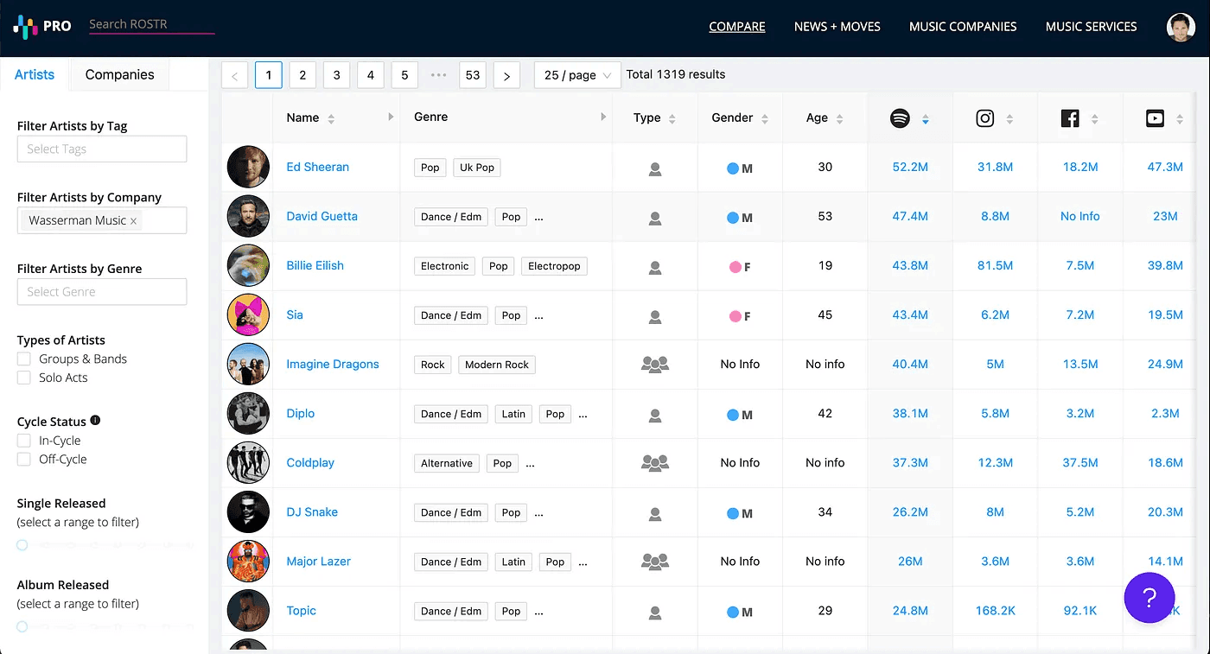The width and height of the screenshot is (1210, 654).
Task: Expand Genre column arrow
Action: pos(603,117)
